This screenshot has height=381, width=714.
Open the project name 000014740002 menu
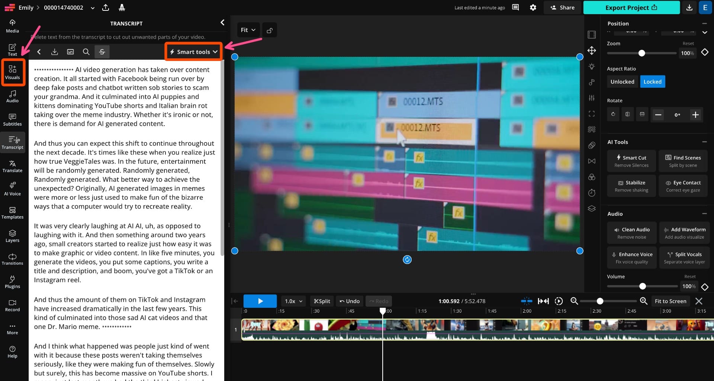tap(92, 7)
